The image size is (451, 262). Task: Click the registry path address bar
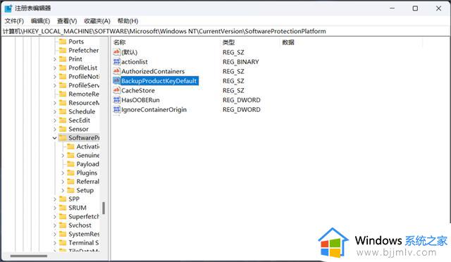coord(225,31)
